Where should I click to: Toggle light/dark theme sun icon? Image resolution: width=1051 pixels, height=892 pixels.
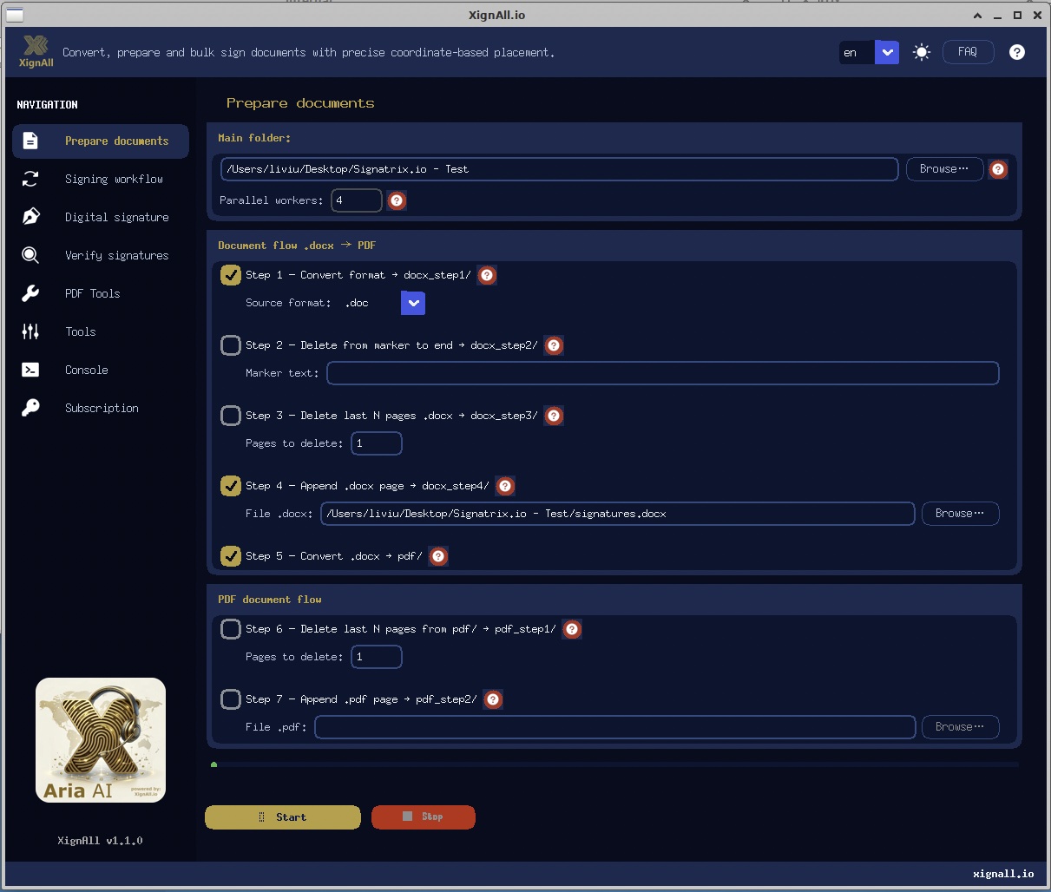[x=922, y=52]
